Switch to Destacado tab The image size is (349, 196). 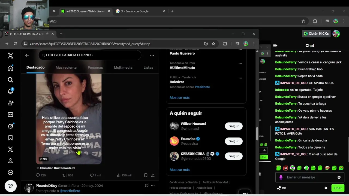click(x=35, y=68)
